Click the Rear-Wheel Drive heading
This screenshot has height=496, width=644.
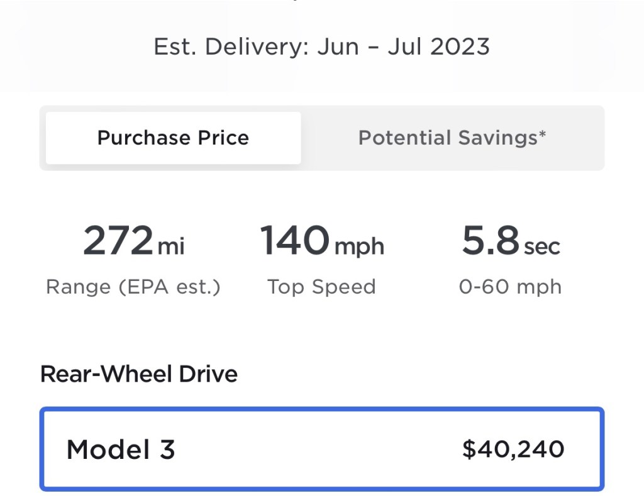[139, 374]
